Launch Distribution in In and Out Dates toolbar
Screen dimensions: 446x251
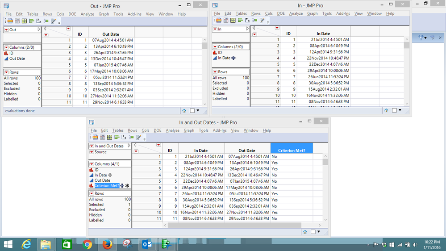117,137
